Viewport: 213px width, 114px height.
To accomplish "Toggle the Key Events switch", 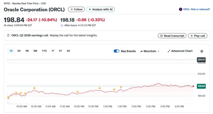I will (116, 51).
